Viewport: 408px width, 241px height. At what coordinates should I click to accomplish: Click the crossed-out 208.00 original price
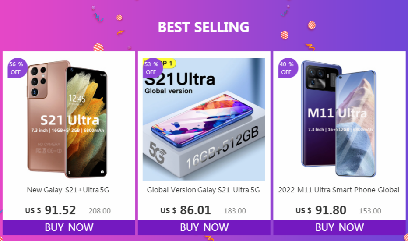(100, 210)
